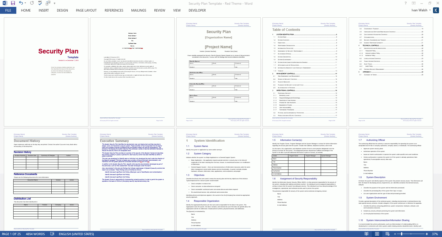Click the zoom slider handle
This screenshot has height=237, width=442.
pyautogui.click(x=402, y=234)
